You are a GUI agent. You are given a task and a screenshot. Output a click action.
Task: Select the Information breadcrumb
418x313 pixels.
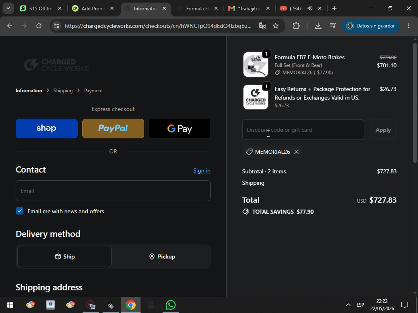click(29, 90)
